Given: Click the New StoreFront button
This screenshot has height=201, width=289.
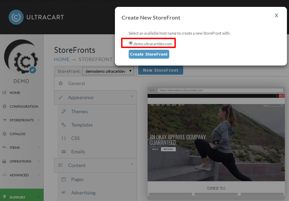Looking at the screenshot, I should click(x=161, y=70).
